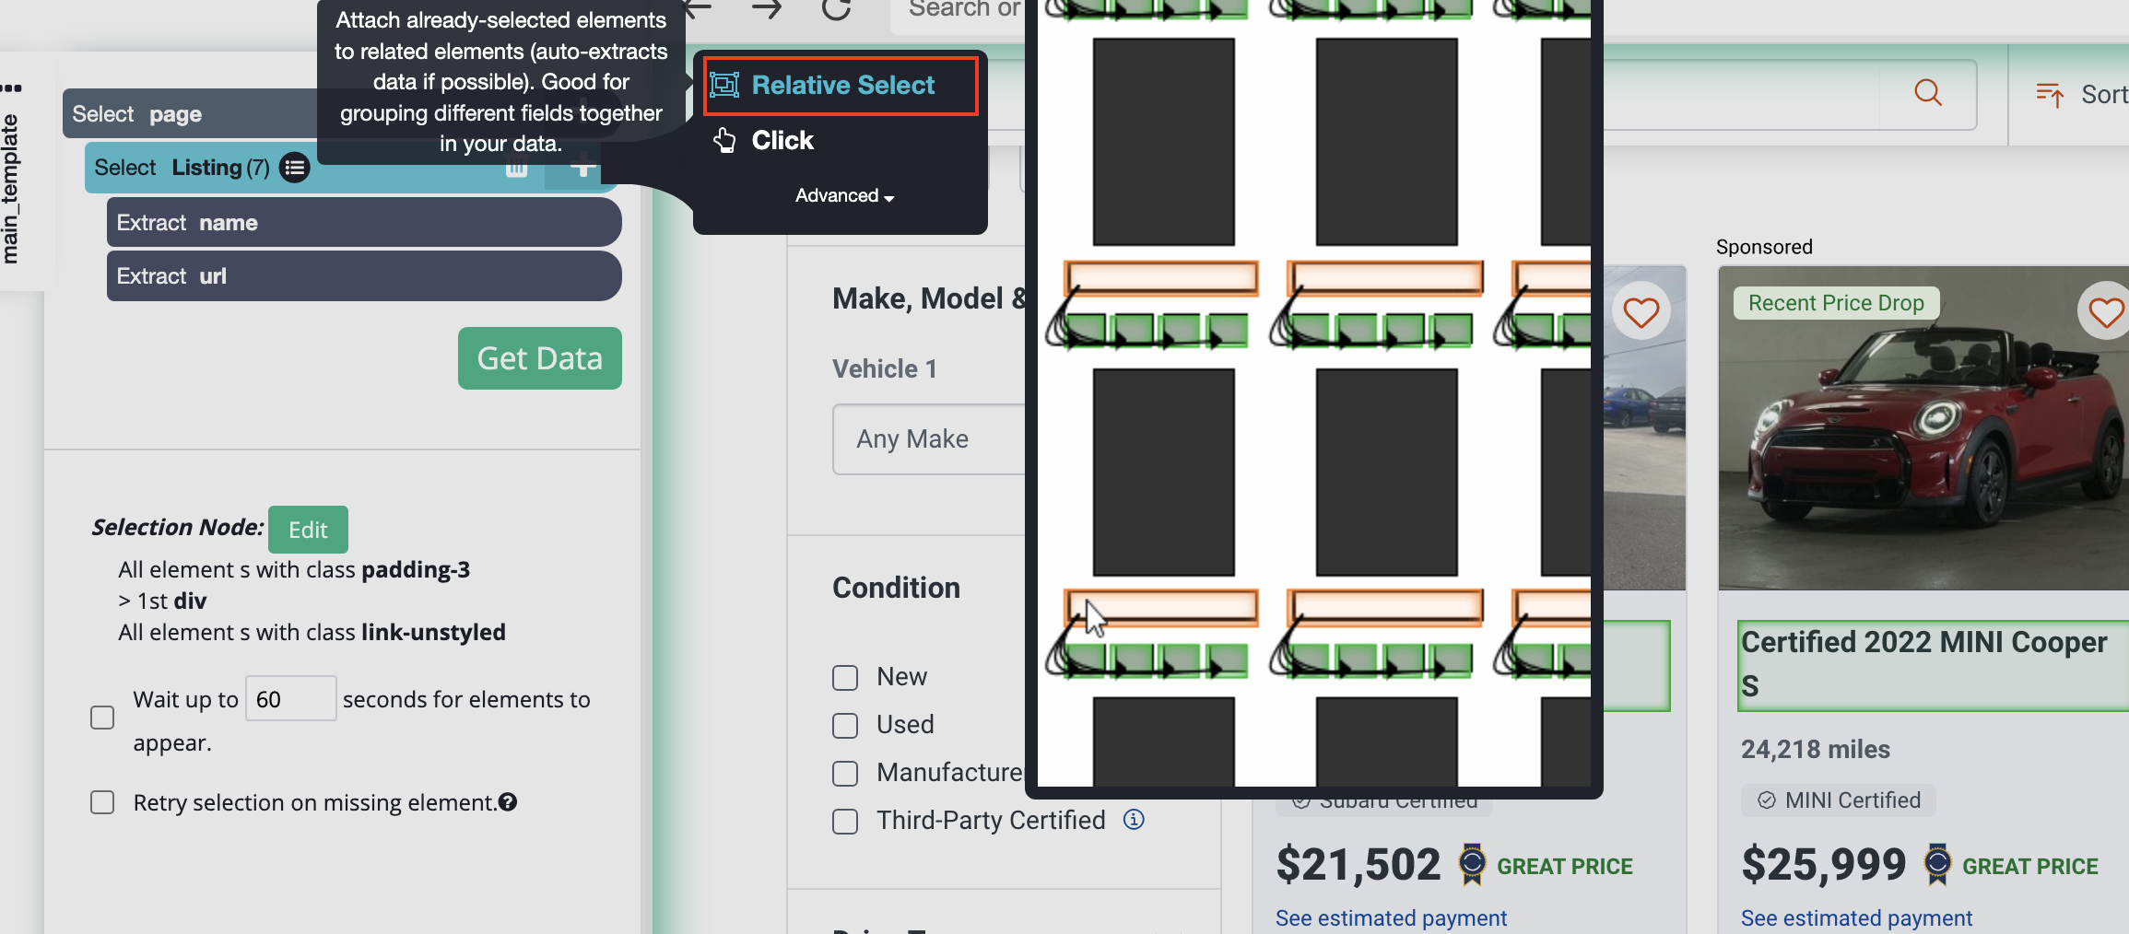Image resolution: width=2129 pixels, height=934 pixels.
Task: Click GREAT PRICE label beside $25,999
Action: (x=2029, y=867)
